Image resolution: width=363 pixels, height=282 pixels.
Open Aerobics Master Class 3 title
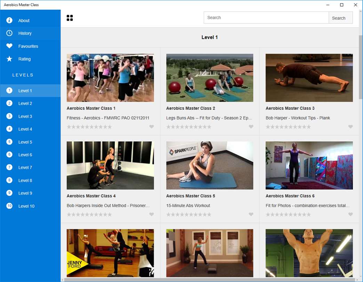coord(290,108)
